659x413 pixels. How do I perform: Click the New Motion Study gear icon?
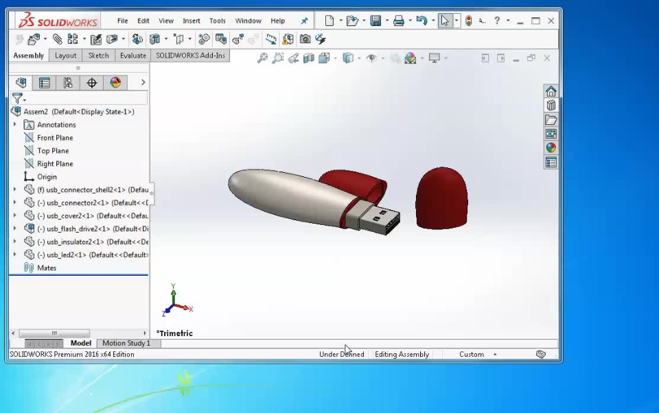pyautogui.click(x=204, y=40)
